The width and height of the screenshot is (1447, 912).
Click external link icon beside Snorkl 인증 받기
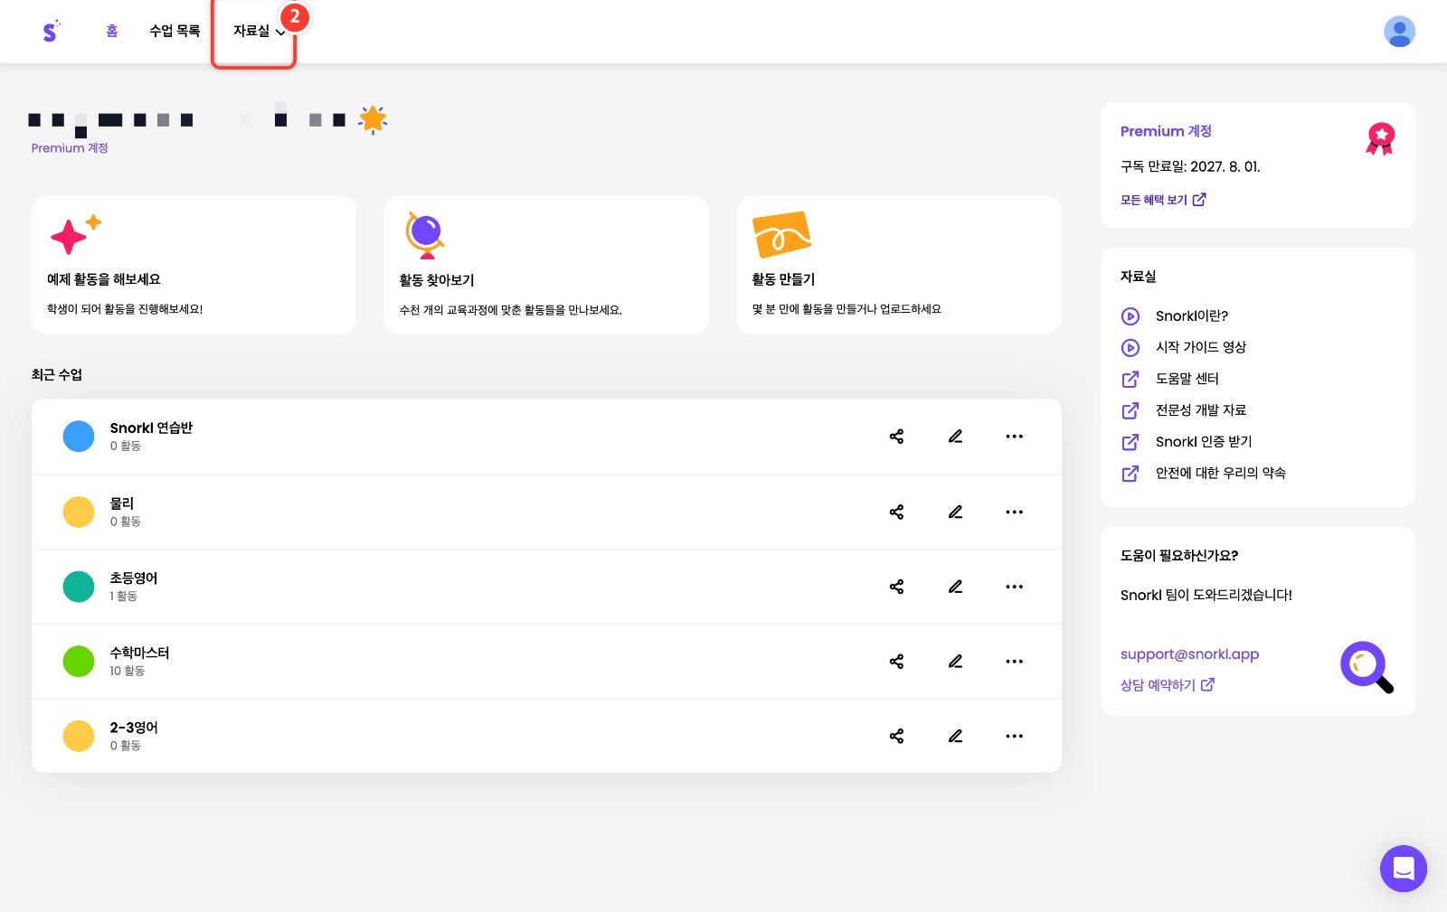[x=1130, y=442]
